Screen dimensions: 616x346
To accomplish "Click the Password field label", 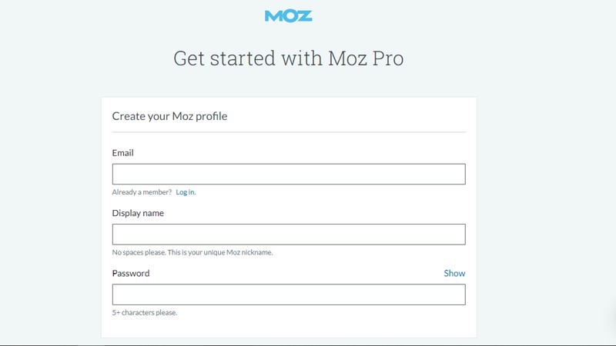I will [131, 273].
